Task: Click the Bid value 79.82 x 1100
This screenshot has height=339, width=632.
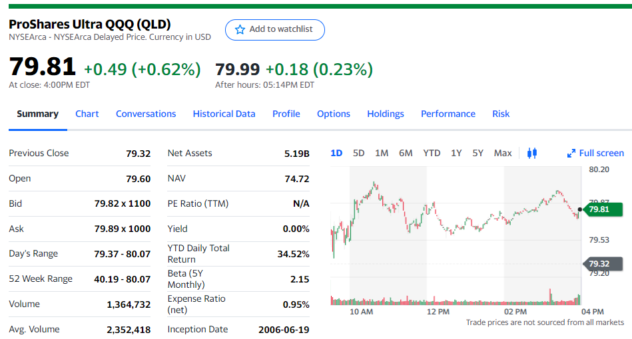Action: point(123,204)
